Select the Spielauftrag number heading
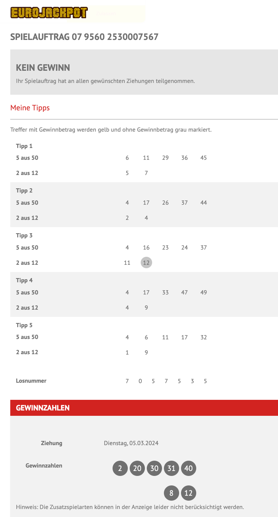 coord(84,37)
